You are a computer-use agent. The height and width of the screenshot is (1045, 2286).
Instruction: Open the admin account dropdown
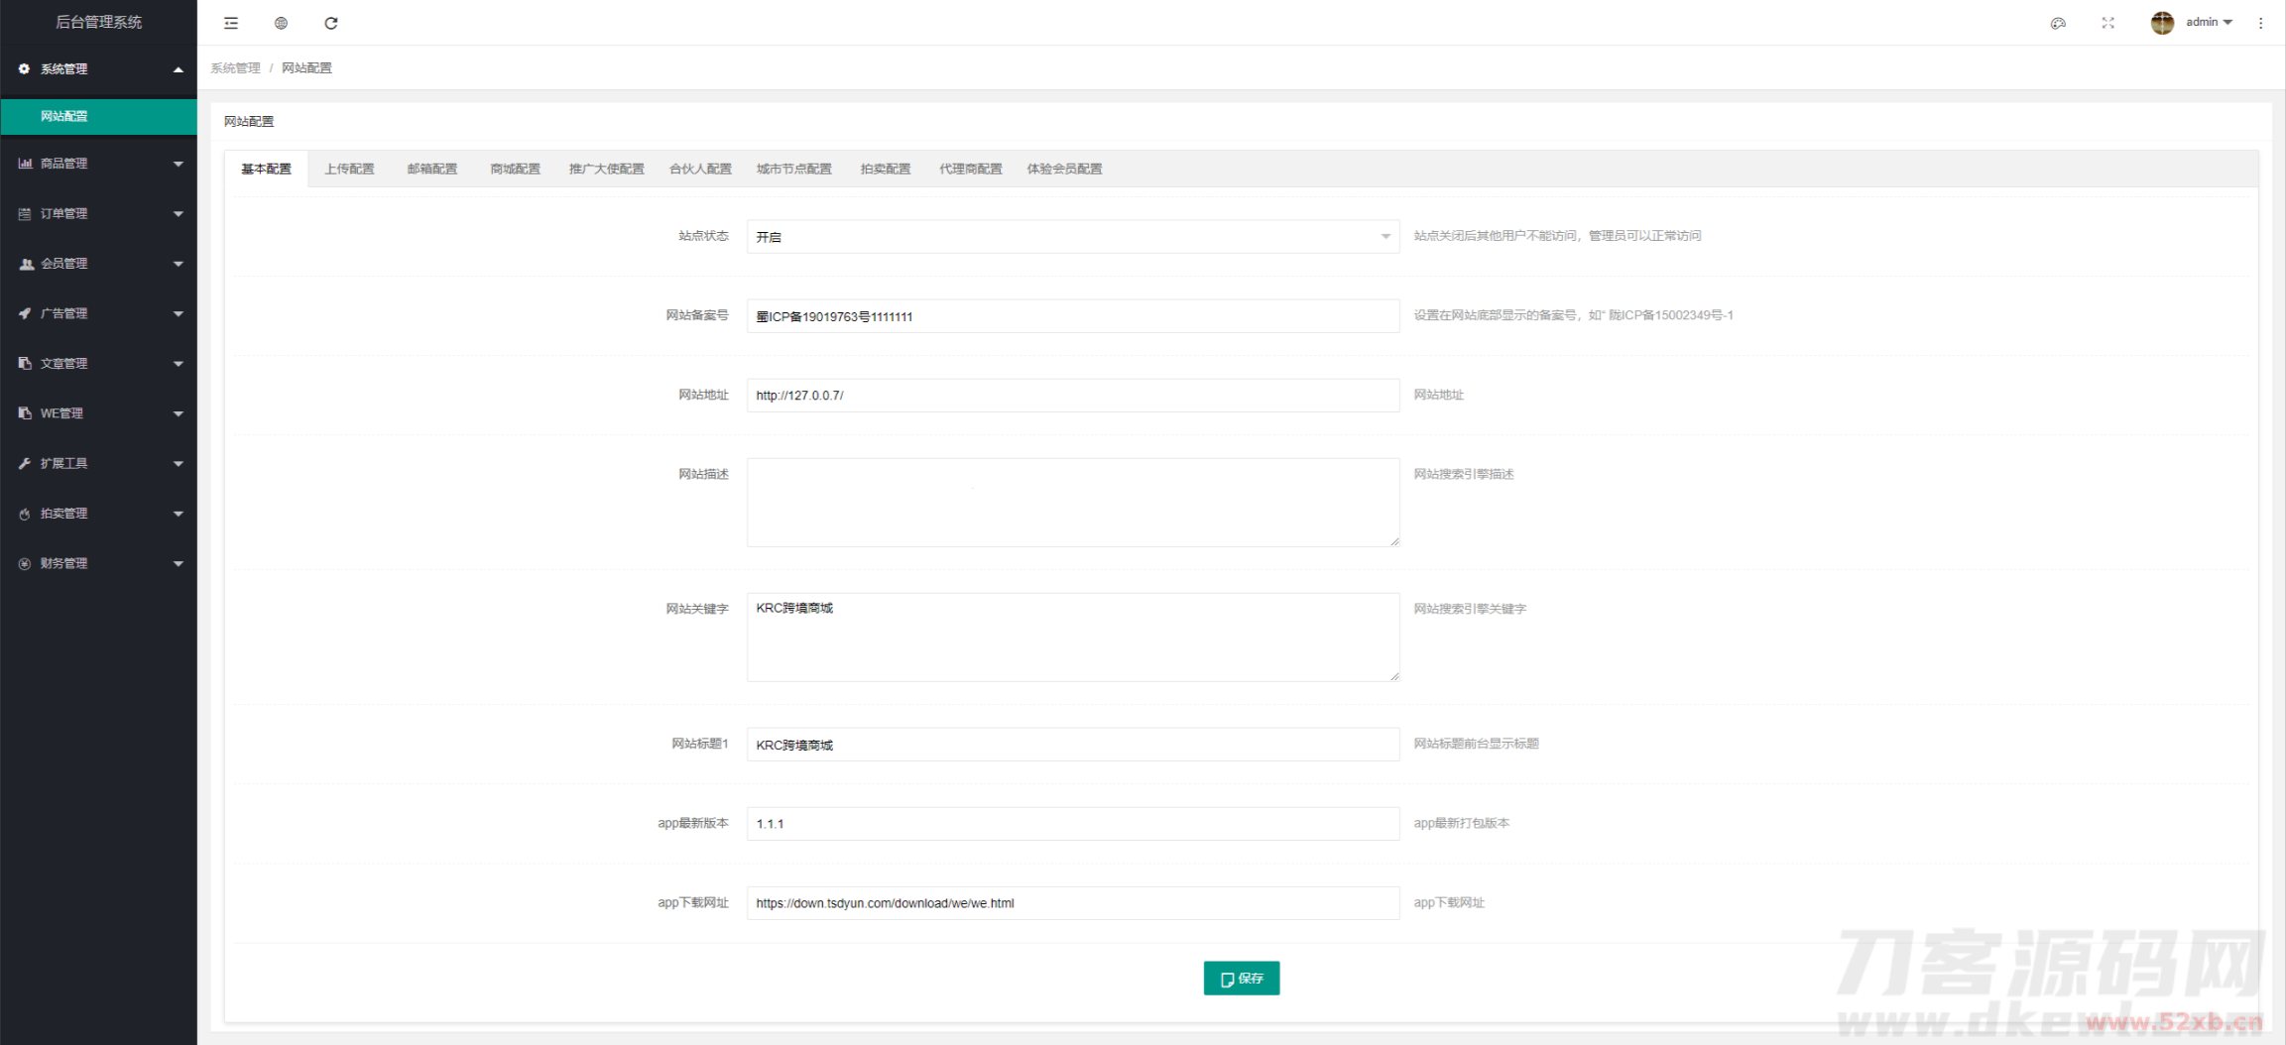(2209, 23)
